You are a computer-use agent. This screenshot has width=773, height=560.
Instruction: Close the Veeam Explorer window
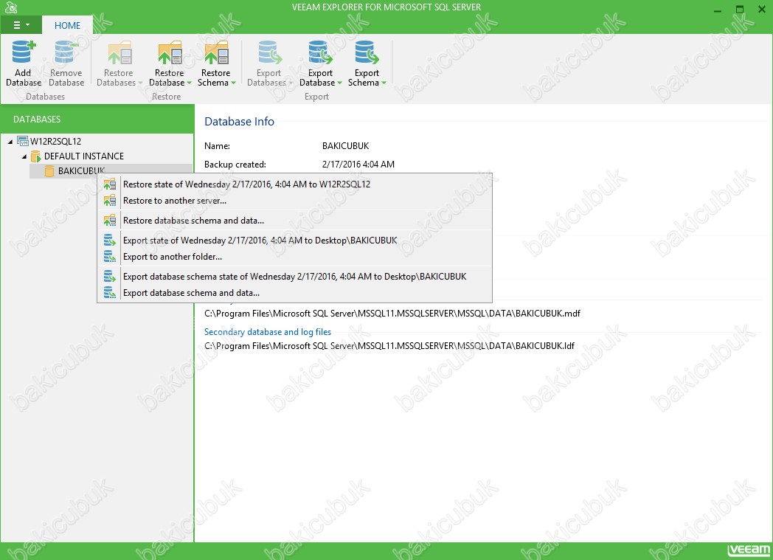tap(761, 10)
